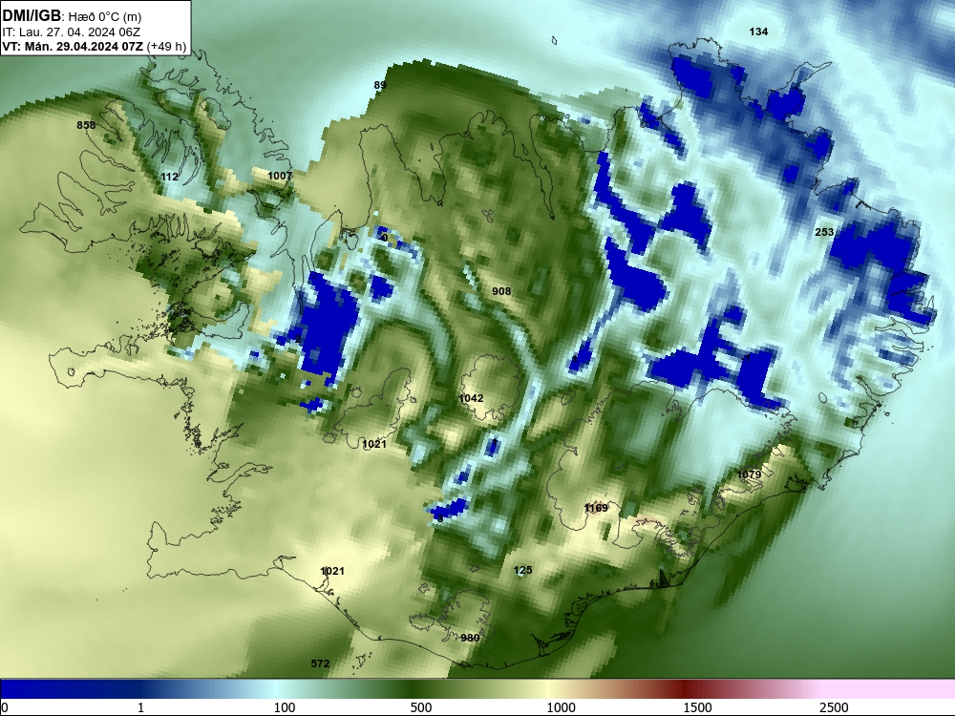Screen dimensions: 955x716
Task: Click the 112 height value on the map
Action: point(169,178)
